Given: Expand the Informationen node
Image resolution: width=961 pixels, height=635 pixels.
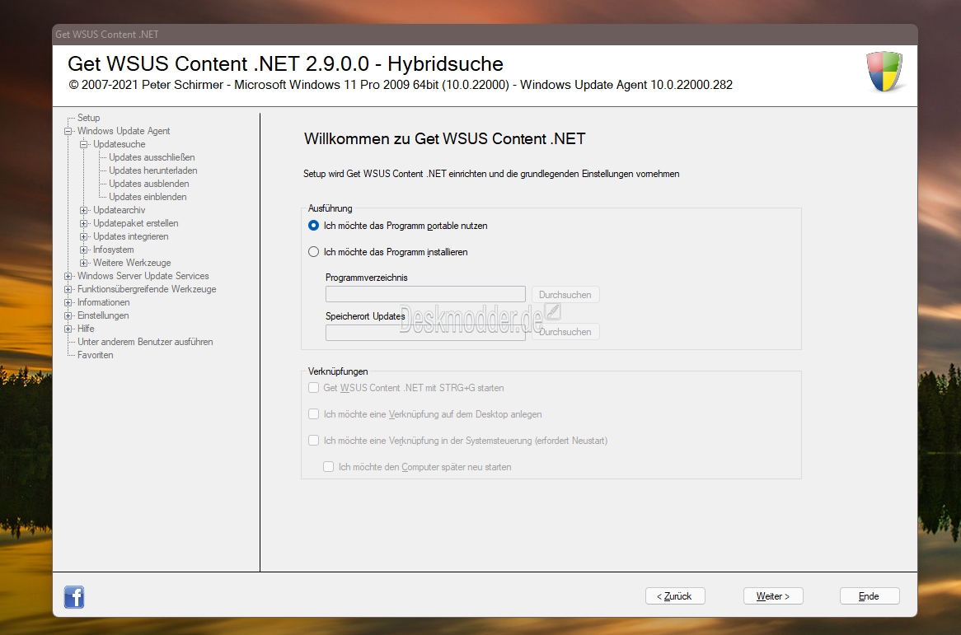Looking at the screenshot, I should click(x=68, y=302).
